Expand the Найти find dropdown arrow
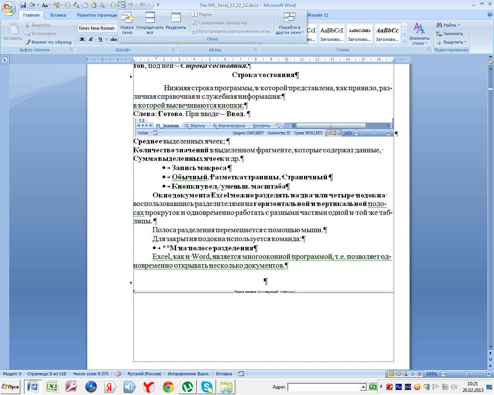The width and height of the screenshot is (494, 395). coord(459,25)
